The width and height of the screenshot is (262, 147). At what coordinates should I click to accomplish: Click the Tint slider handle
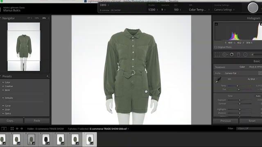239,90
